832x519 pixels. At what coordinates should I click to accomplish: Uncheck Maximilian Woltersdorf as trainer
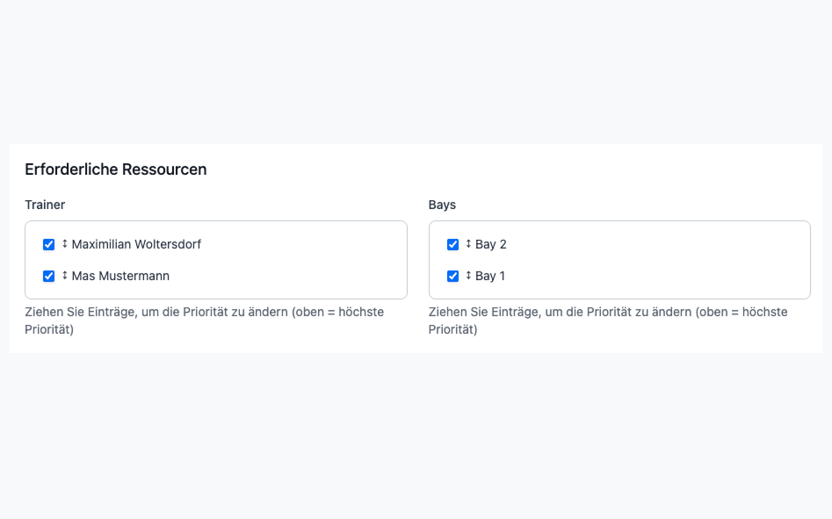click(48, 244)
